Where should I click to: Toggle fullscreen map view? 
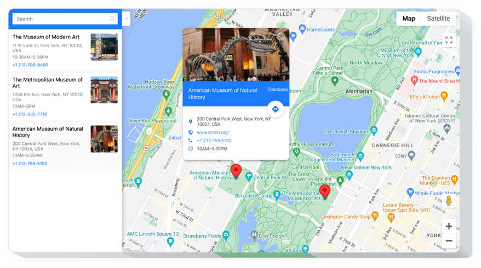click(449, 40)
